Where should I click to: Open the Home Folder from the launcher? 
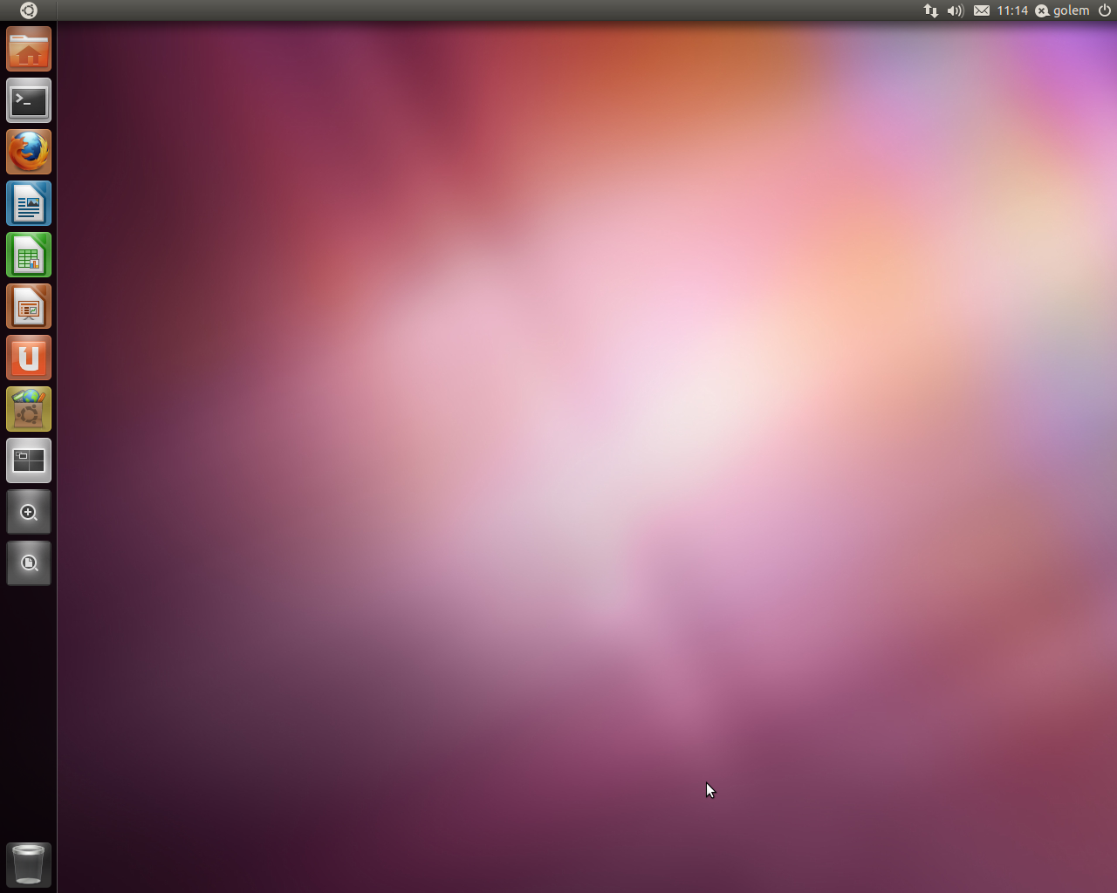tap(29, 49)
